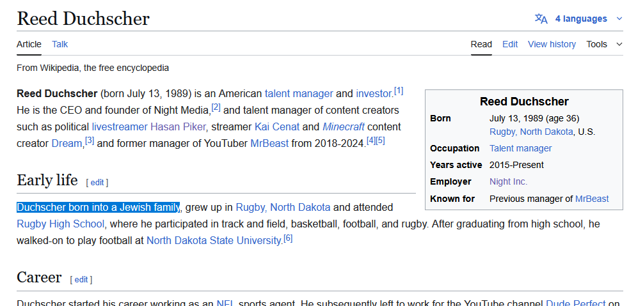Viewport: 629px width, 306px height.
Task: Open citation reference [5]
Action: [x=380, y=141]
